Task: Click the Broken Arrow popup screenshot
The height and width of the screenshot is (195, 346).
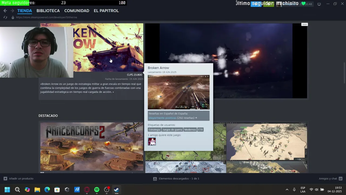Action: tap(178, 92)
